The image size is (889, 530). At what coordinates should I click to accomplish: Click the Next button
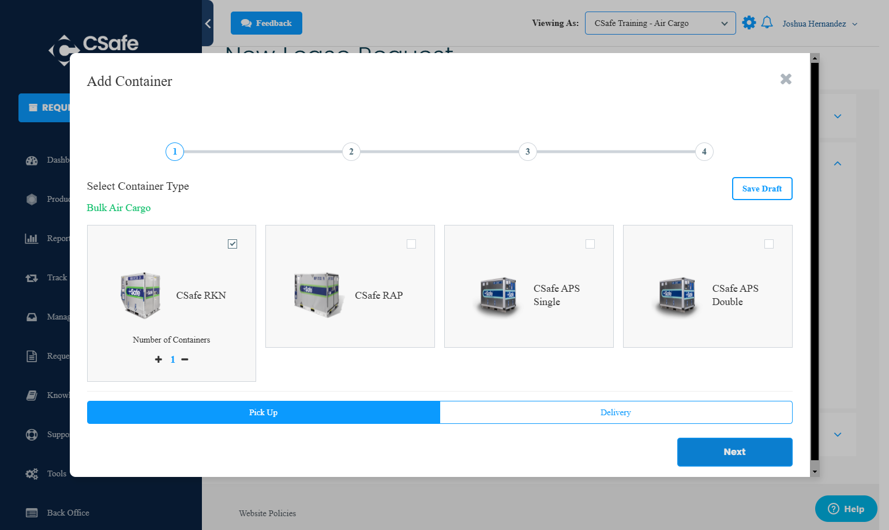(735, 452)
